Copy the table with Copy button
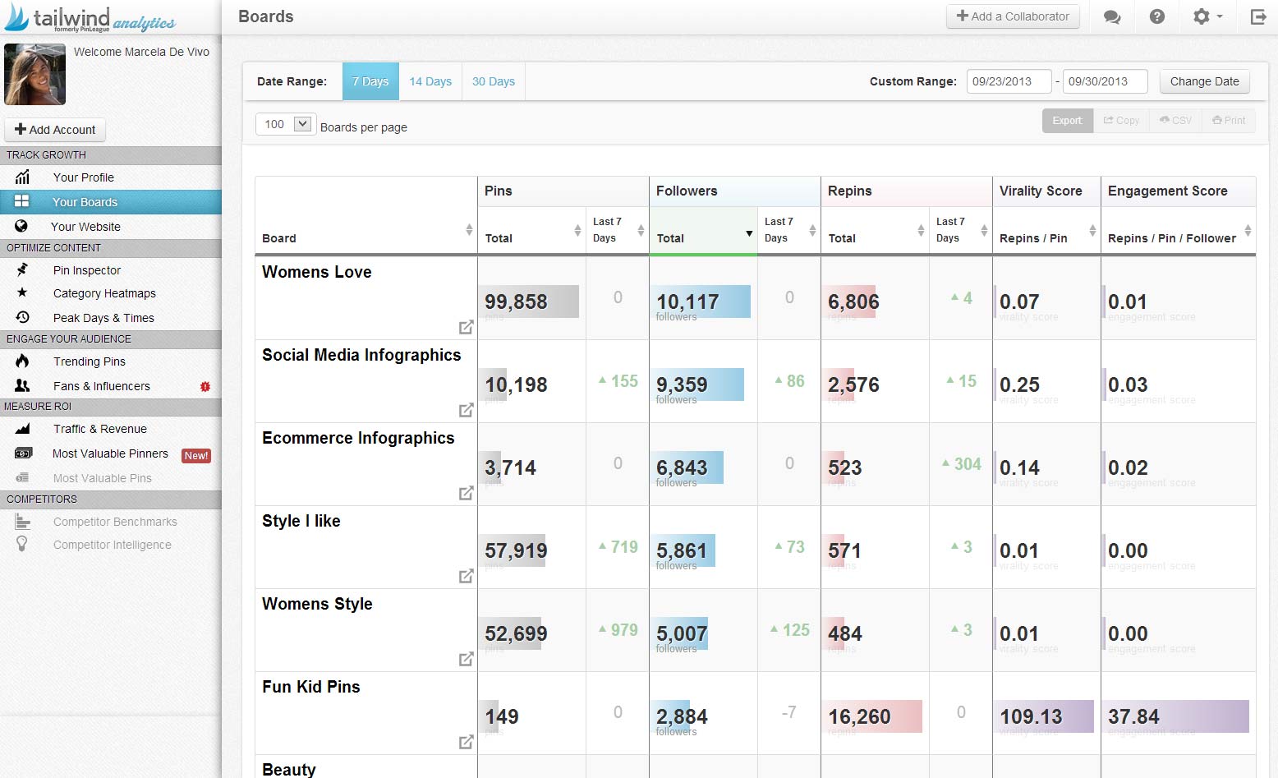 click(1121, 120)
